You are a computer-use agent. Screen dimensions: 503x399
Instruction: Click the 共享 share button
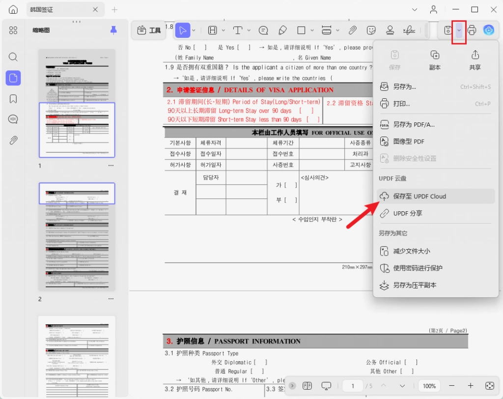click(475, 60)
